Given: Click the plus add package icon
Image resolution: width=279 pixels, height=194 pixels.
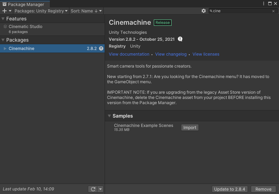Looking at the screenshot, I should pos(5,11).
